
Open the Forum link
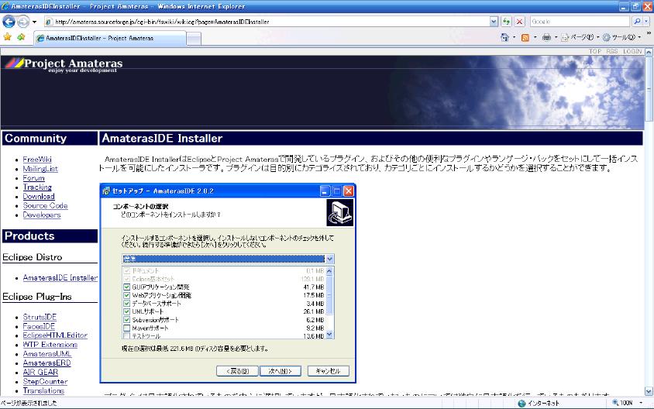coord(34,178)
